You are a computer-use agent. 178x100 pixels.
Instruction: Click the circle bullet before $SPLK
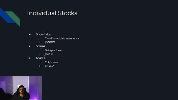39,54
